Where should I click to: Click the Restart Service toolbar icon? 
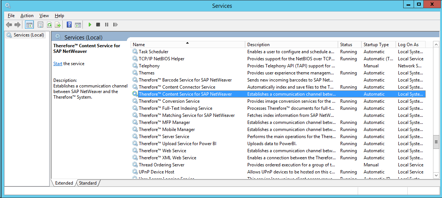click(115, 25)
